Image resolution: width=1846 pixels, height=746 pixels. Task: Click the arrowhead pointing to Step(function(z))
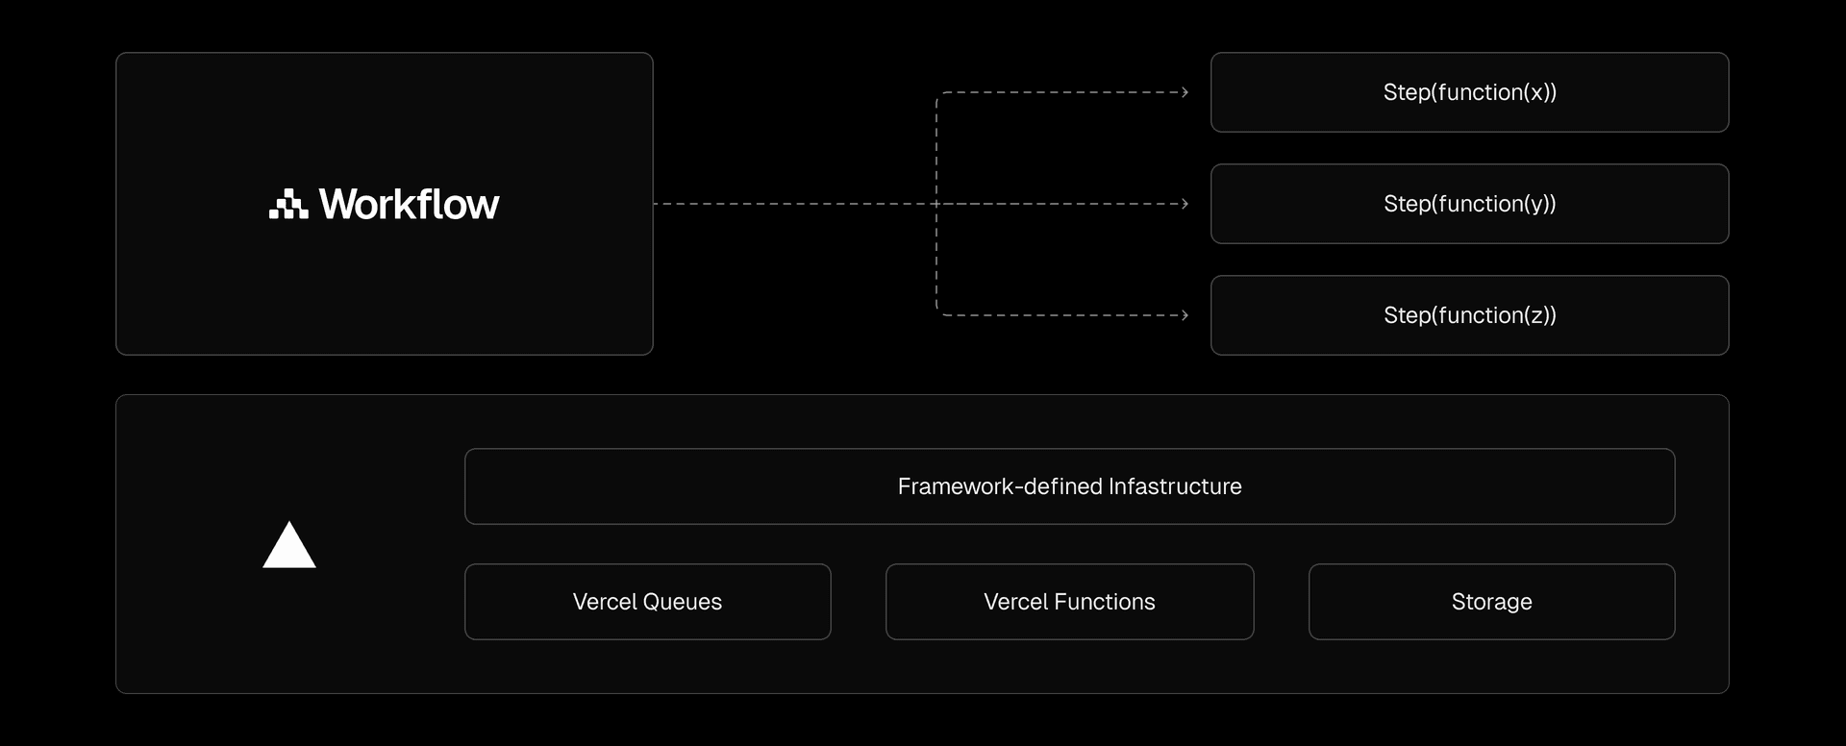coord(1185,315)
